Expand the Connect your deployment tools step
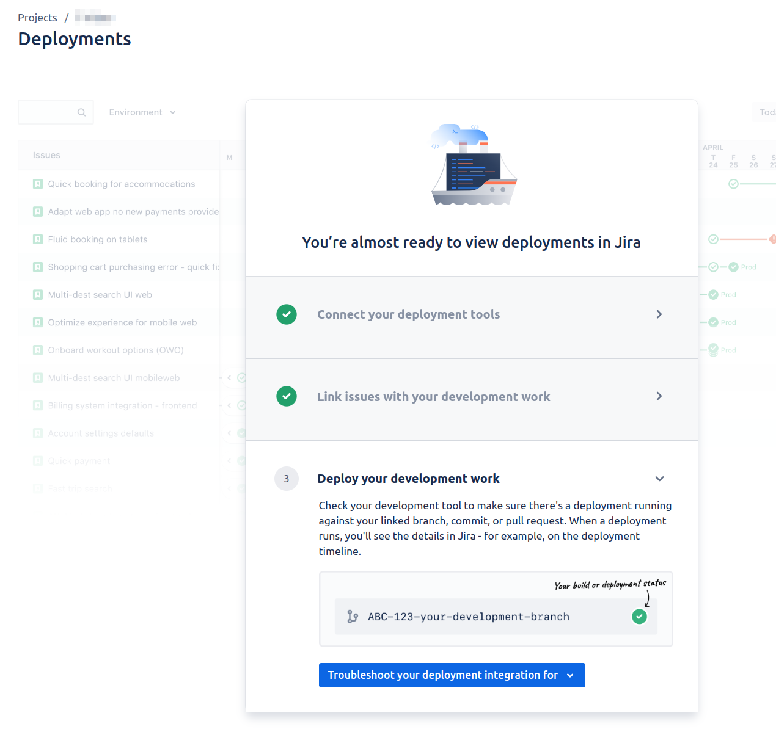The image size is (776, 743). coord(471,314)
